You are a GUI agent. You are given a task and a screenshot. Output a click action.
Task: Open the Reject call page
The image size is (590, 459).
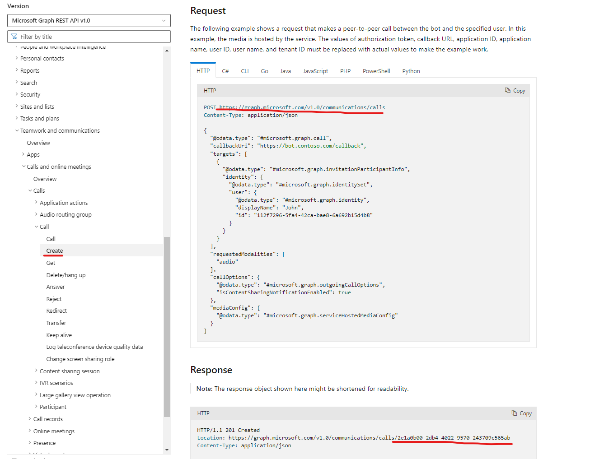tap(54, 299)
